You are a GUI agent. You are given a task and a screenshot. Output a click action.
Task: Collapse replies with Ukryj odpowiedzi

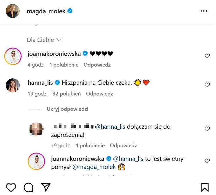[x=68, y=109]
